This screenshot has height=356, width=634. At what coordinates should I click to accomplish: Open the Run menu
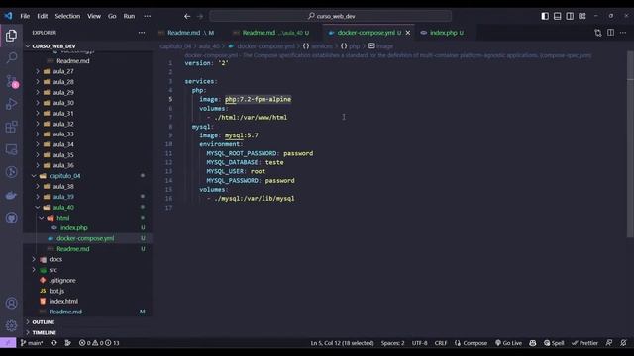[x=129, y=16]
